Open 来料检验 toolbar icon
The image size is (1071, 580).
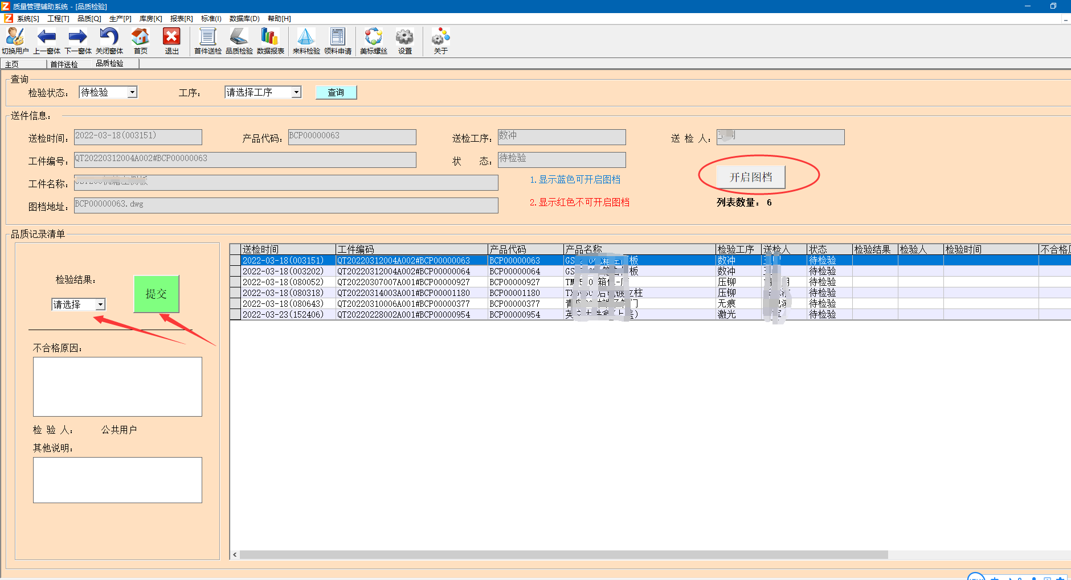tap(306, 41)
